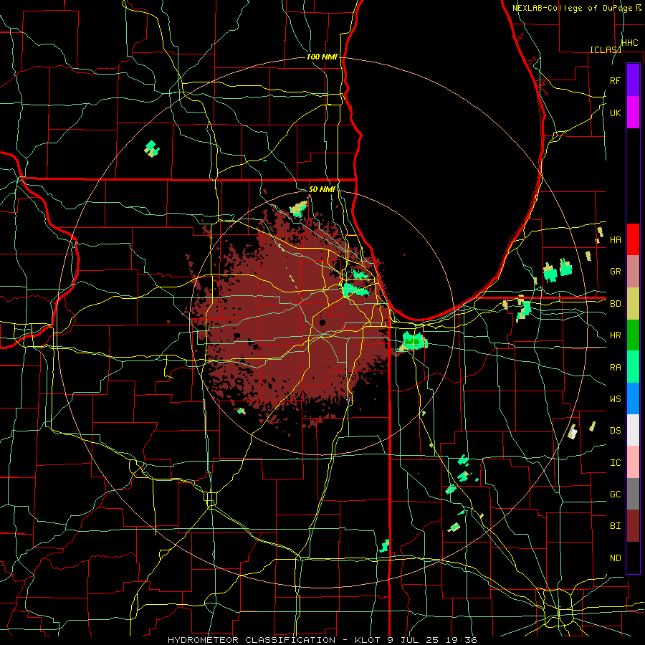Click the '100 NMI' range ring label
This screenshot has height=645, width=645.
tap(322, 57)
